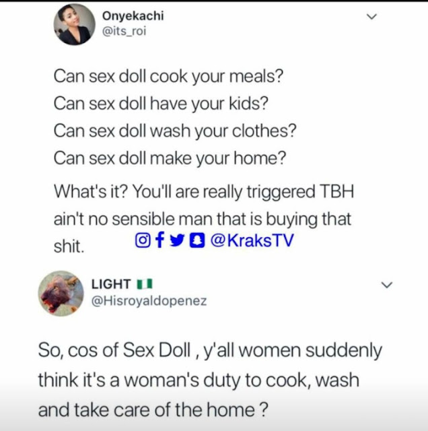The width and height of the screenshot is (428, 431).
Task: Expand the chevron menu on LIGHT's tweet
Action: [x=387, y=285]
